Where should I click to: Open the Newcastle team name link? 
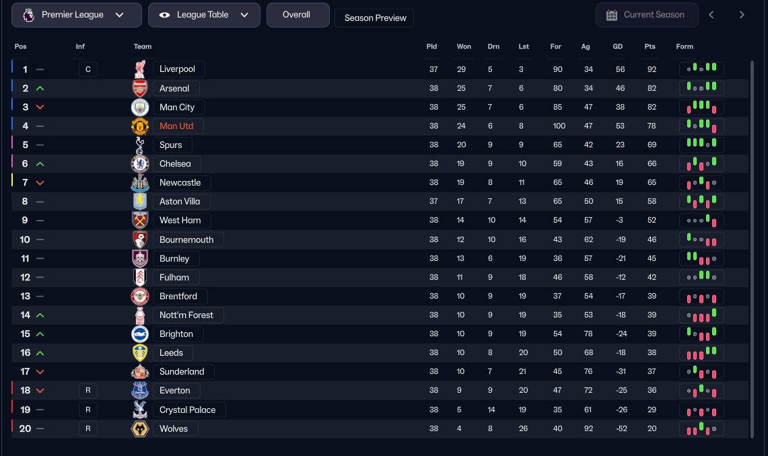pos(182,182)
